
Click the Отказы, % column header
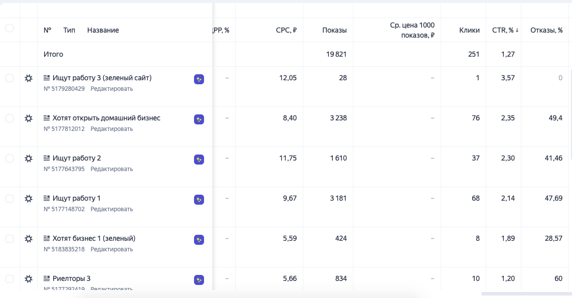coord(546,30)
